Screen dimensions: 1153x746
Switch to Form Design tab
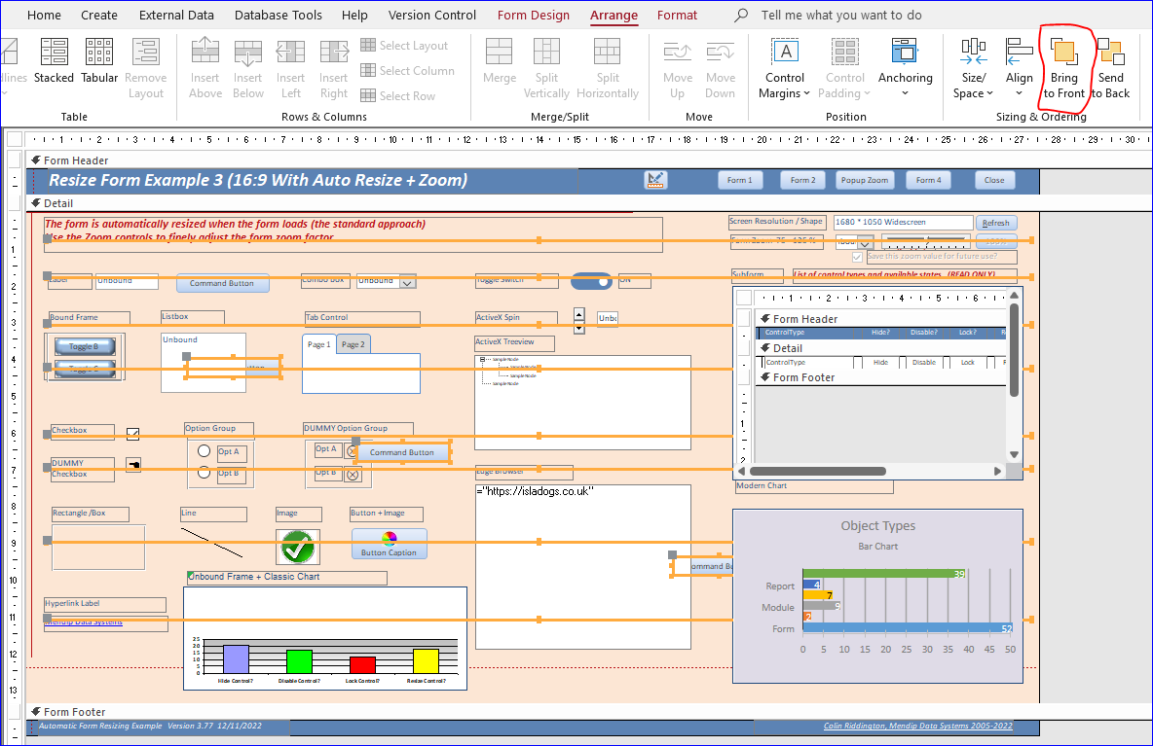[x=533, y=15]
